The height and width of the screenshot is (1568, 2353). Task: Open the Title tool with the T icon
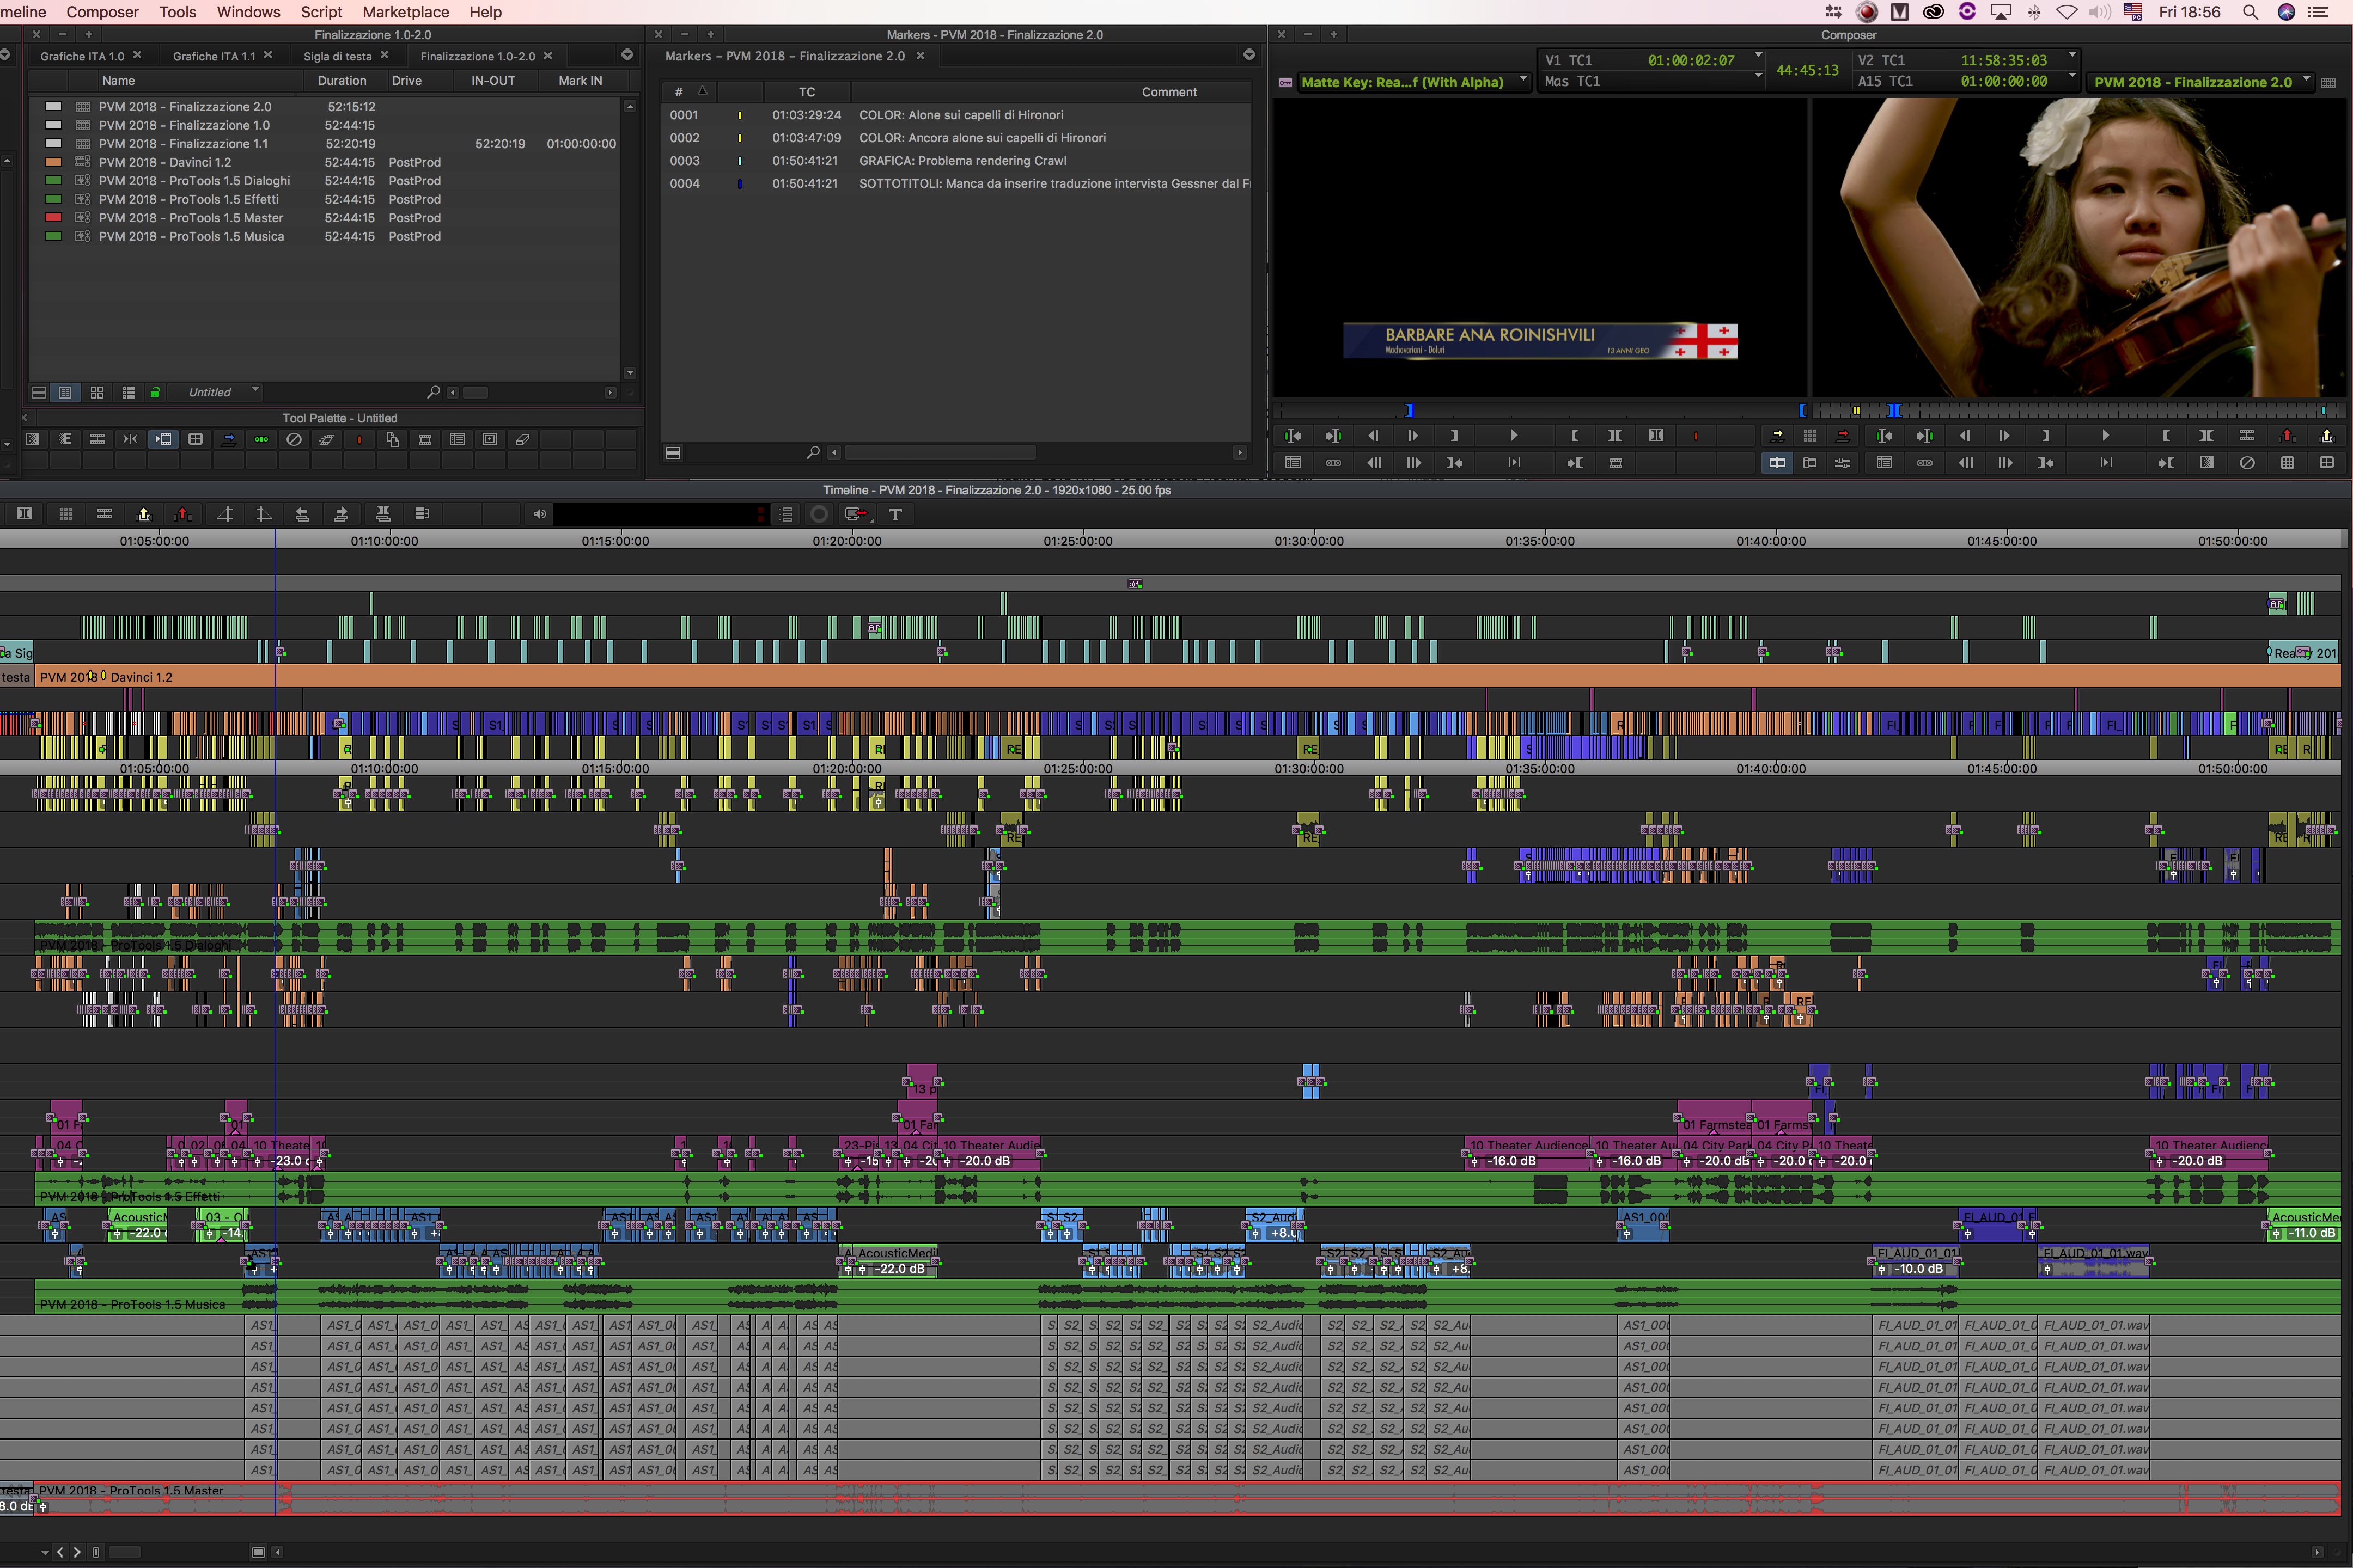pos(895,514)
